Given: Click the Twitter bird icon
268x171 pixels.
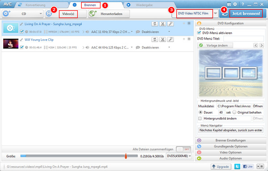Looking at the screenshot, I should point(237,167).
